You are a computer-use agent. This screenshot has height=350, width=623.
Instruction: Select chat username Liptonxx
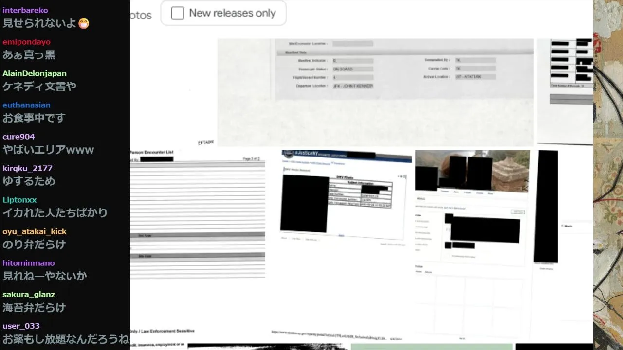19,200
